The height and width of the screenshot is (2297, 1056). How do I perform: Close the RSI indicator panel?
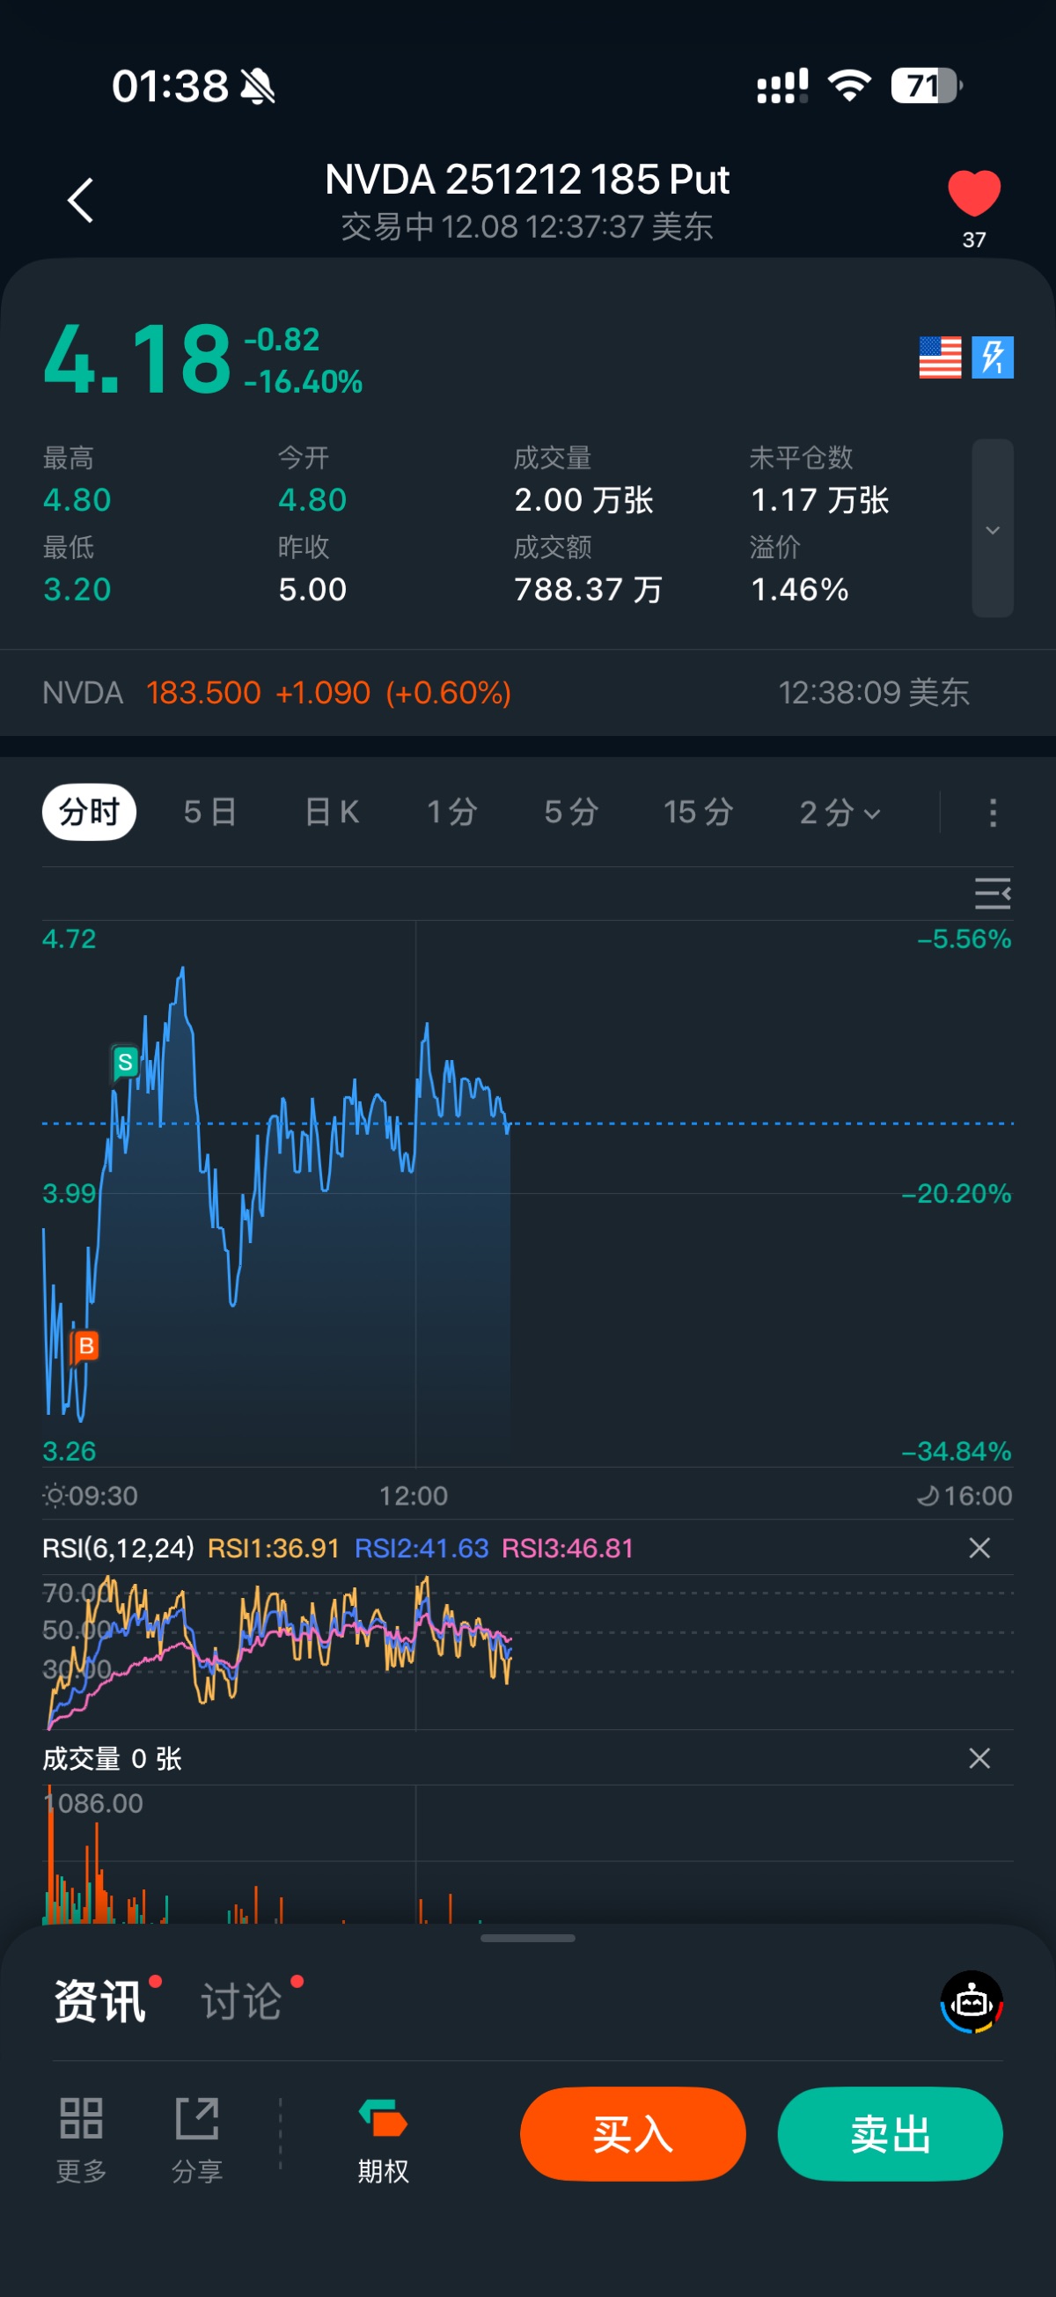[979, 1548]
